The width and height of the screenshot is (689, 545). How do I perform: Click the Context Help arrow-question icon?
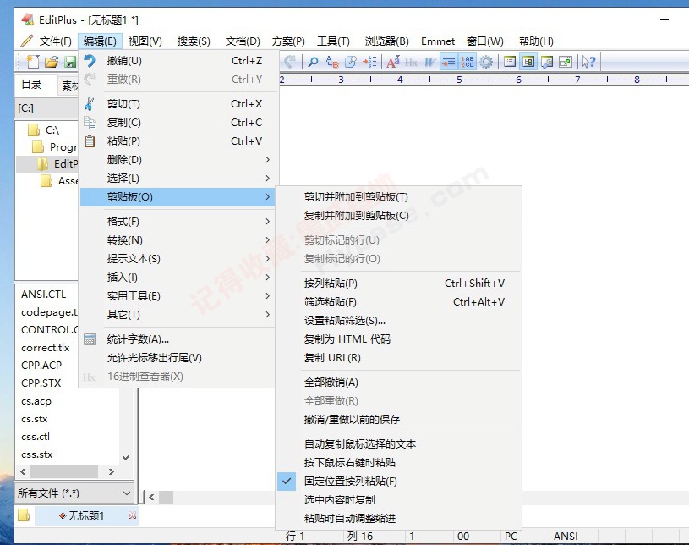tap(588, 62)
